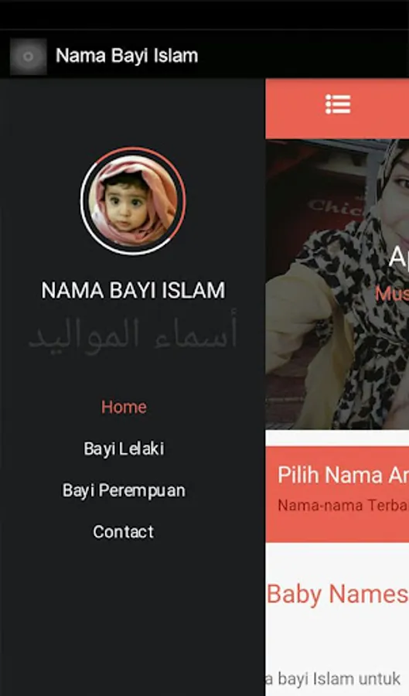Click the Baby Names section heading

[337, 594]
